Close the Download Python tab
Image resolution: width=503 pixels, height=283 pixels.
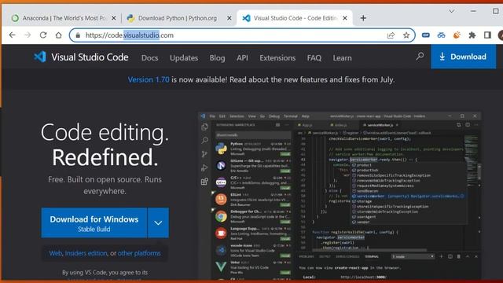[x=229, y=18]
